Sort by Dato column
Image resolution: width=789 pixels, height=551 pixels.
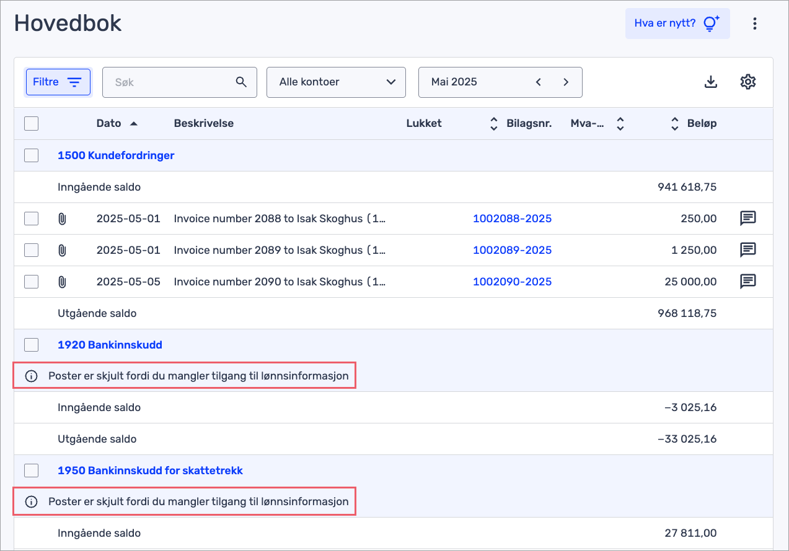117,123
